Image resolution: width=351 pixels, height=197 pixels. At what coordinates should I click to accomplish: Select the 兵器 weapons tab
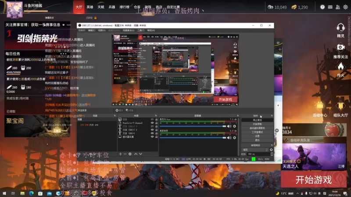pyautogui.click(x=112, y=7)
